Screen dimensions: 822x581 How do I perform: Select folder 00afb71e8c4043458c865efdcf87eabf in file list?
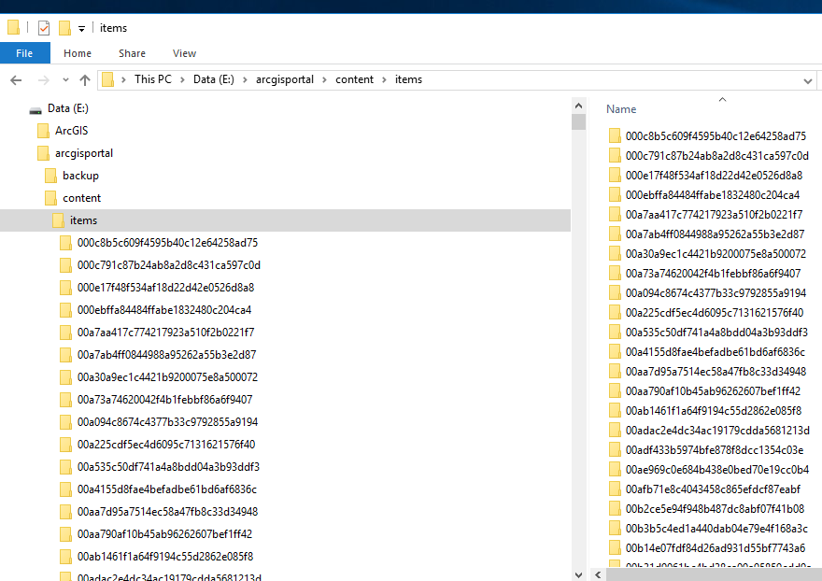[713, 489]
